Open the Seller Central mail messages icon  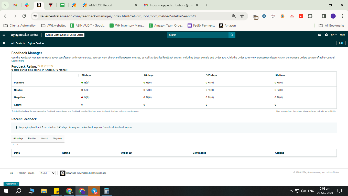(320, 35)
